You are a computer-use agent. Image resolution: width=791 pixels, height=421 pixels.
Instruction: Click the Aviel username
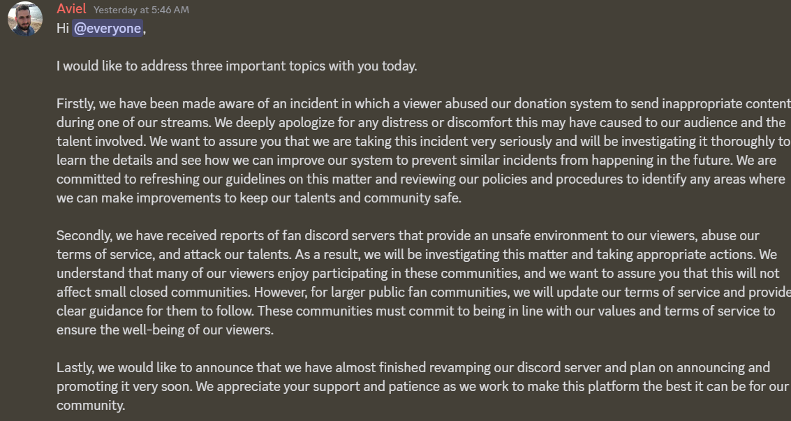pos(71,8)
